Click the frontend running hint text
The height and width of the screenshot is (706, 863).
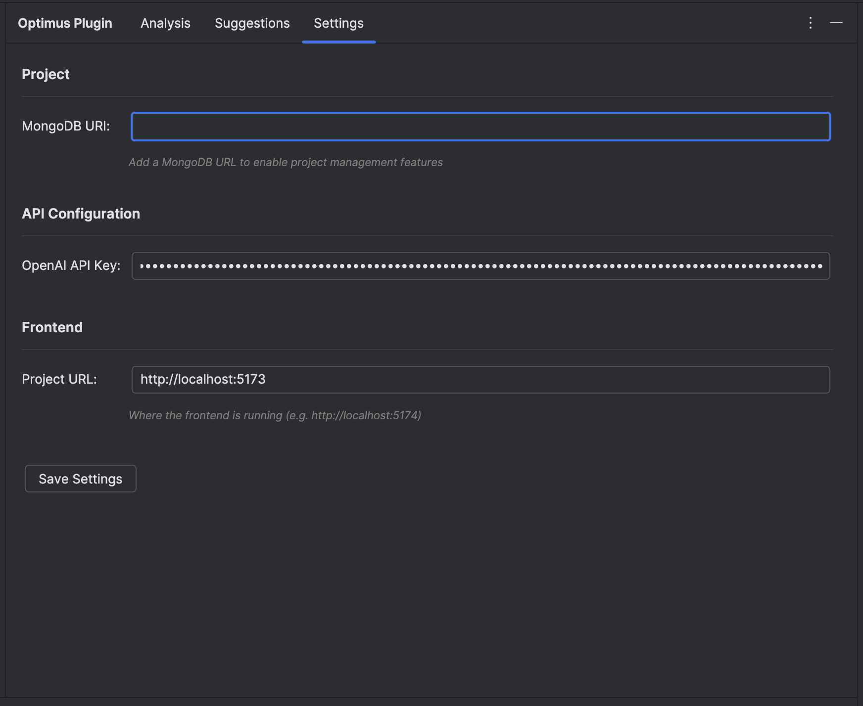[x=275, y=415]
